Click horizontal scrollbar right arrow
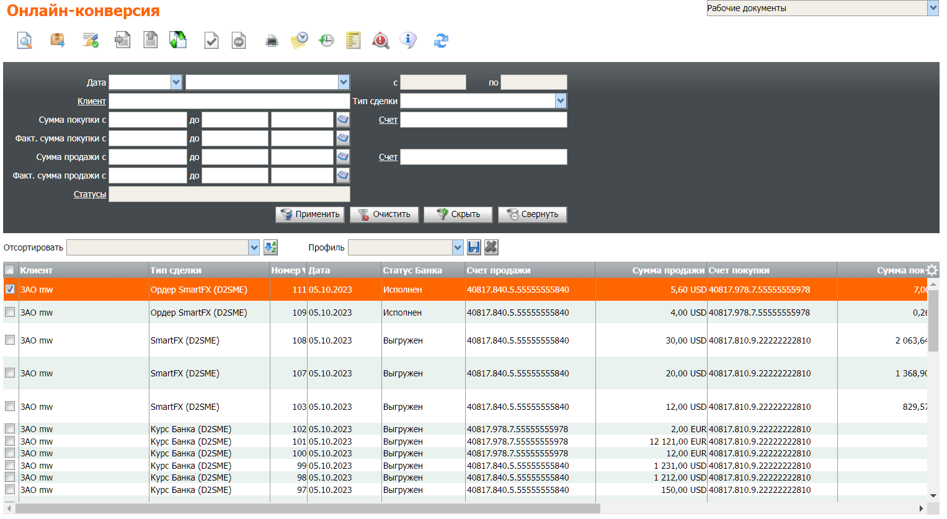The height and width of the screenshot is (519, 947). (x=922, y=508)
